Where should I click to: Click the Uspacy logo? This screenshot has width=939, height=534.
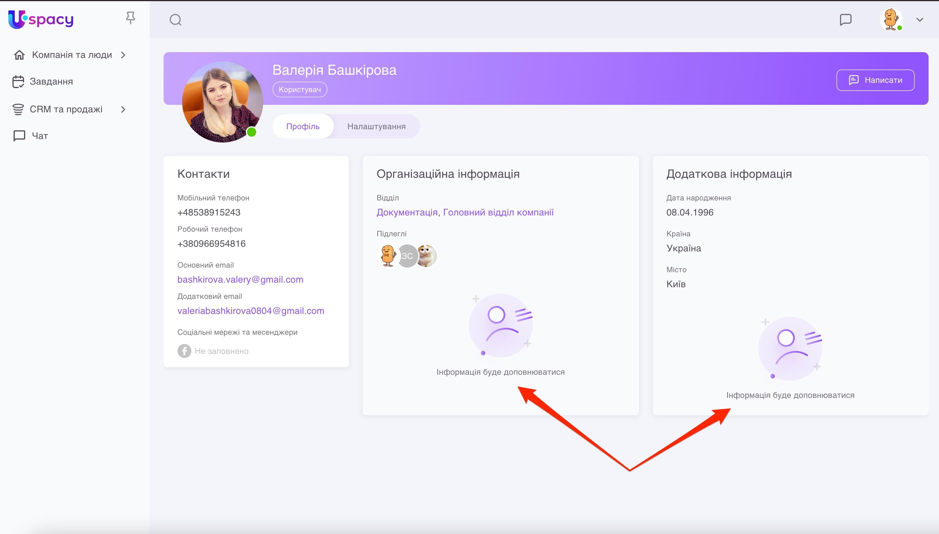(40, 19)
